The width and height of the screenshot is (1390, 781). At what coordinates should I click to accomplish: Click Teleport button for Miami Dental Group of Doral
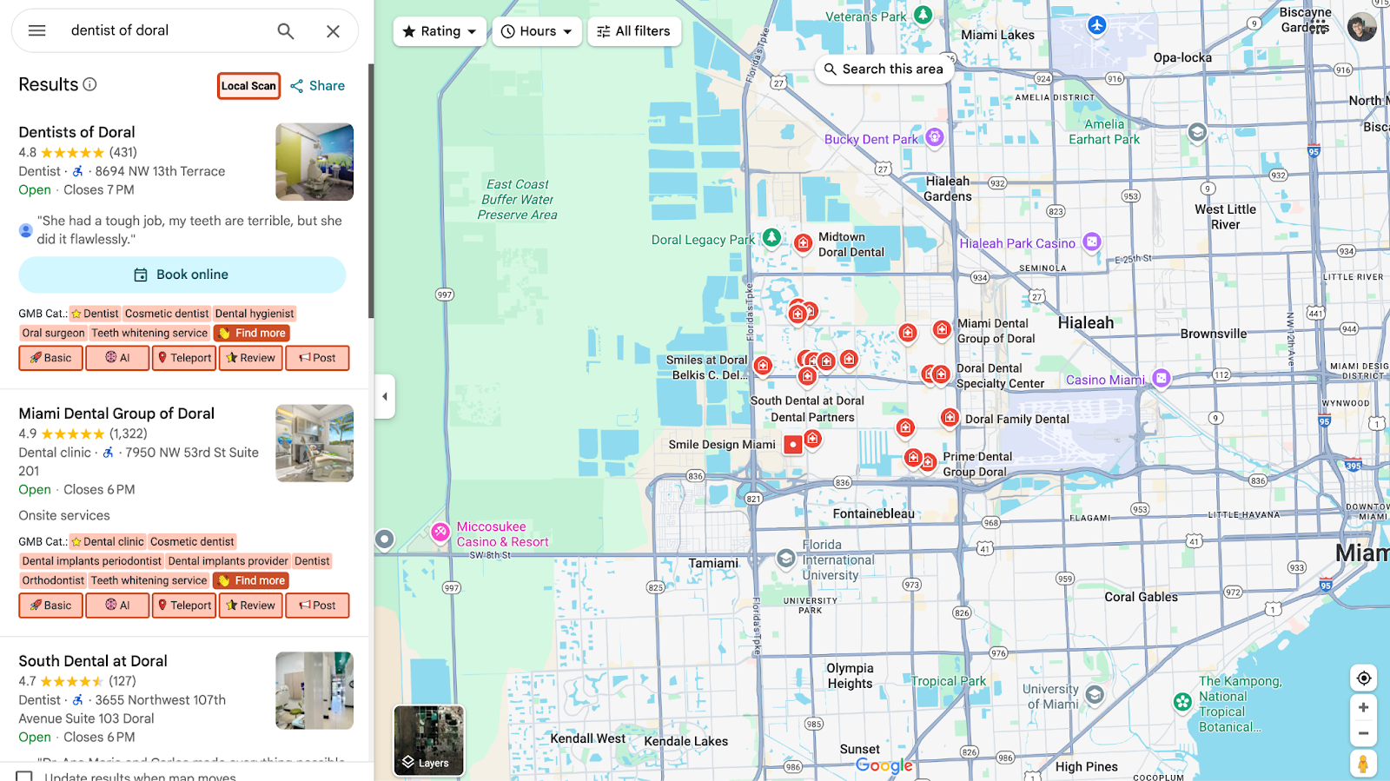pyautogui.click(x=184, y=606)
